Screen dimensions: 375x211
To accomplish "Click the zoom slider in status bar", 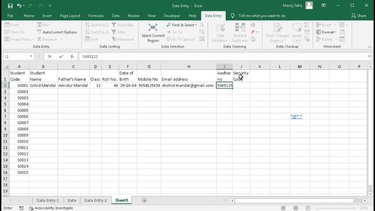I will coord(336,208).
